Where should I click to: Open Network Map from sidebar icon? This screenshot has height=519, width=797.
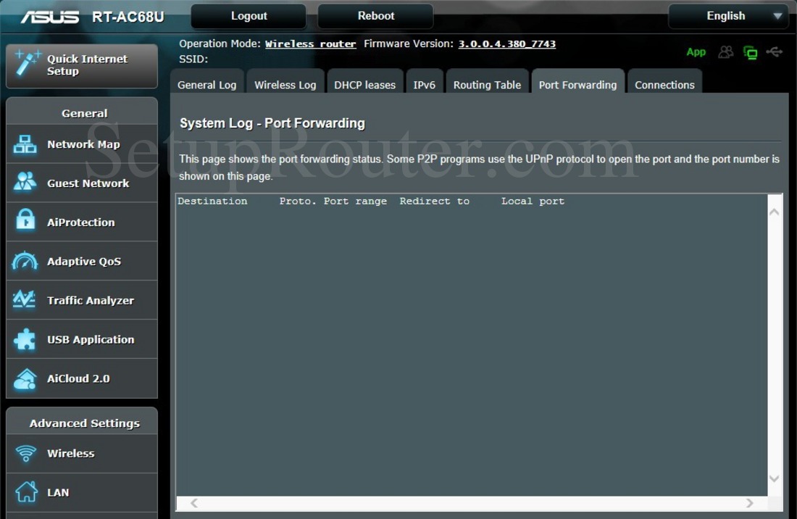coord(25,144)
